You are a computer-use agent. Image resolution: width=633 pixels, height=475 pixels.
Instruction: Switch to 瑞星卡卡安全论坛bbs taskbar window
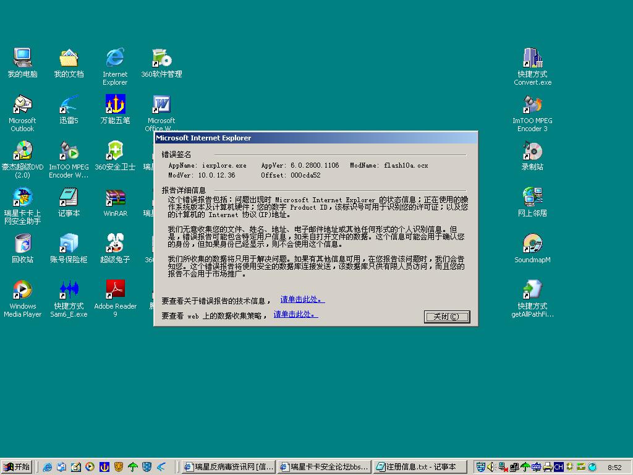pyautogui.click(x=324, y=467)
